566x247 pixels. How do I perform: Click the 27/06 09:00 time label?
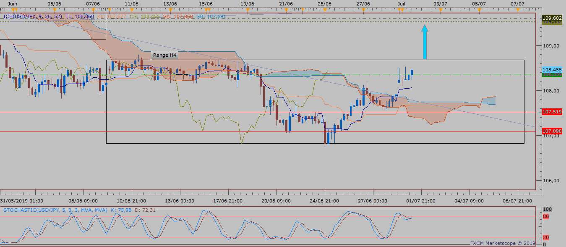tap(373, 201)
